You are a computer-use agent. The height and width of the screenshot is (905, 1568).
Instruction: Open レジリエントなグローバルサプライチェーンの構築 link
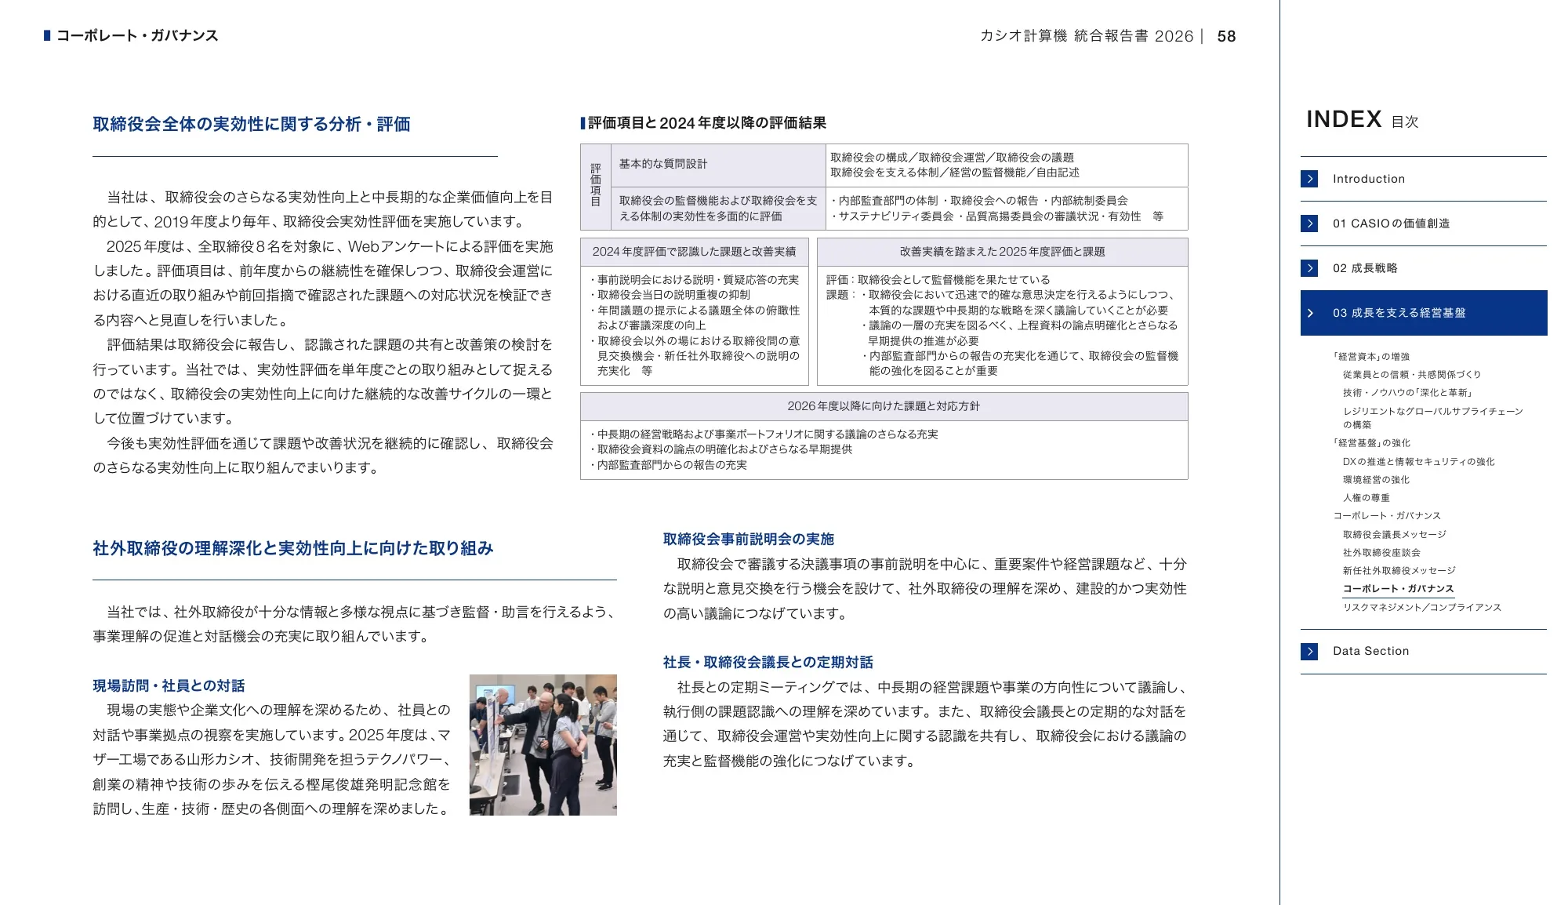point(1432,418)
